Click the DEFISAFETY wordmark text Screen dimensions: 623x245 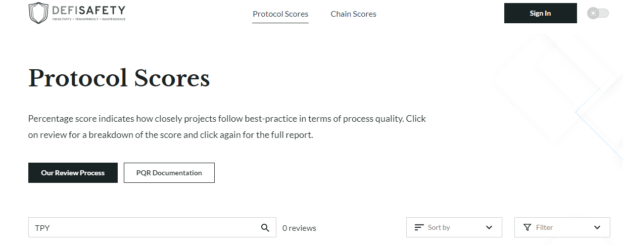[x=88, y=10]
